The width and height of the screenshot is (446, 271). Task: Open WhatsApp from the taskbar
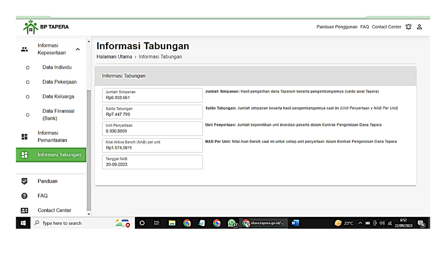232,223
